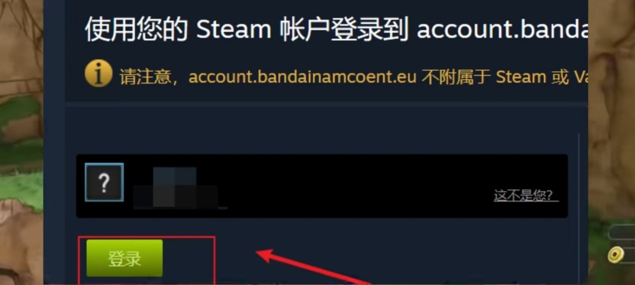Click the account.bandainamcoent.eu warning text
The width and height of the screenshot is (635, 285).
pos(302,77)
